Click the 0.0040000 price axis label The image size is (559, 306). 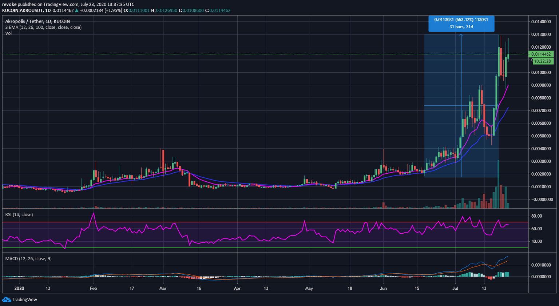(x=541, y=149)
